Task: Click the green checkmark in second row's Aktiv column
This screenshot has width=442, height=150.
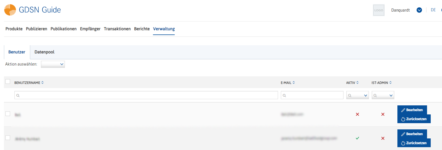Action: 357,138
